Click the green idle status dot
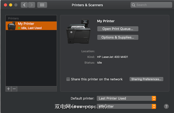 [19, 28]
